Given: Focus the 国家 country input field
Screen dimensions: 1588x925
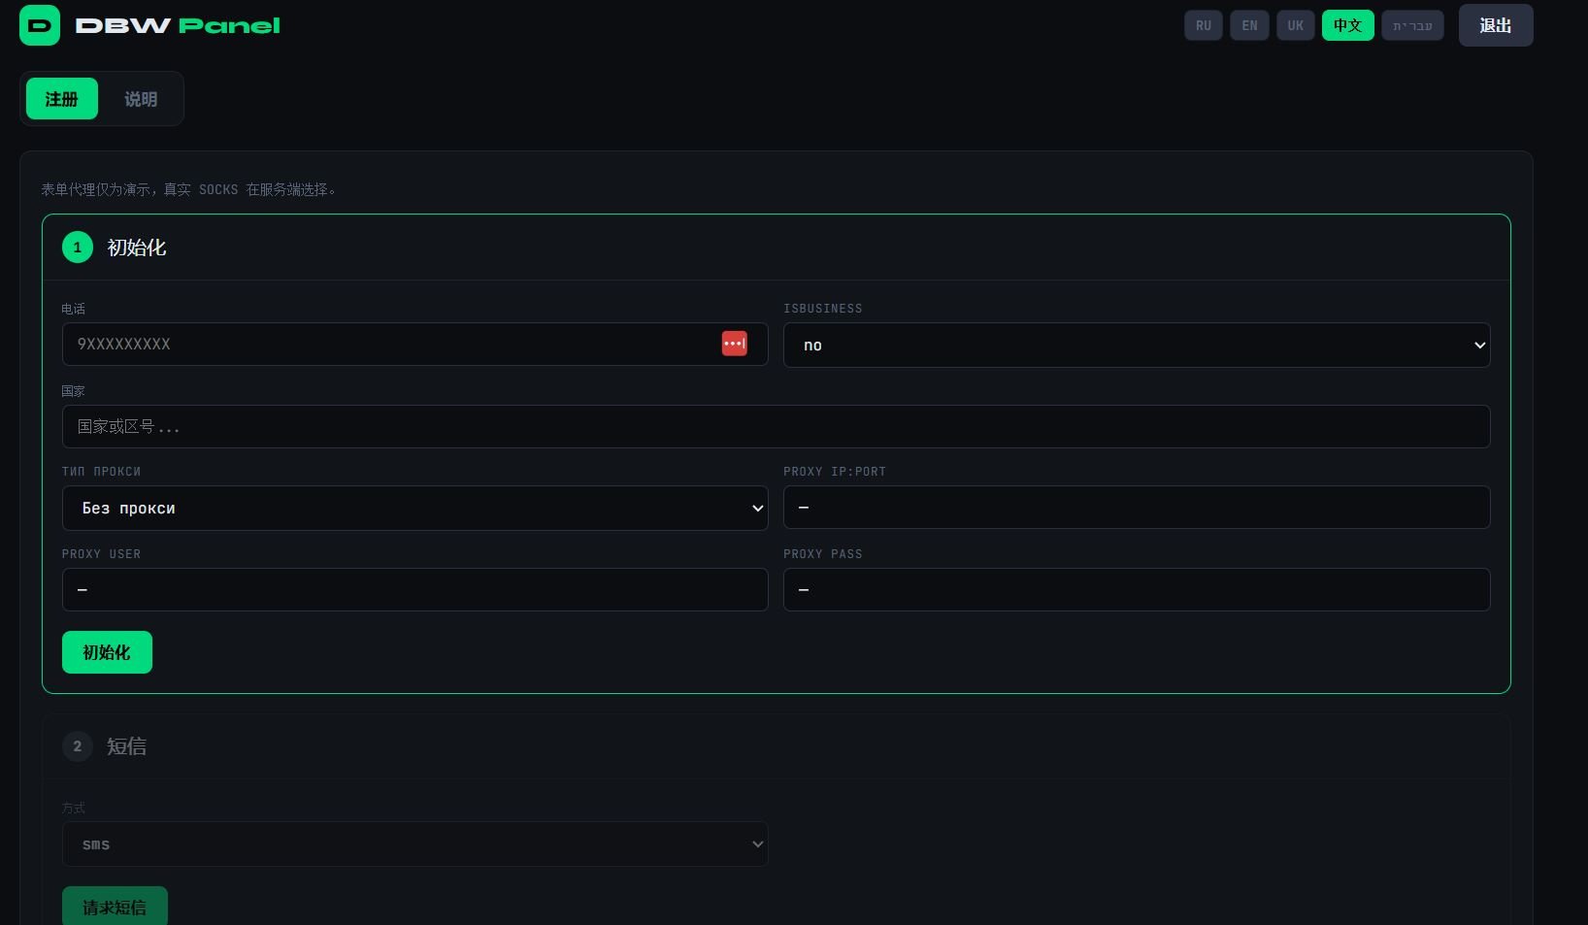Looking at the screenshot, I should [x=776, y=426].
